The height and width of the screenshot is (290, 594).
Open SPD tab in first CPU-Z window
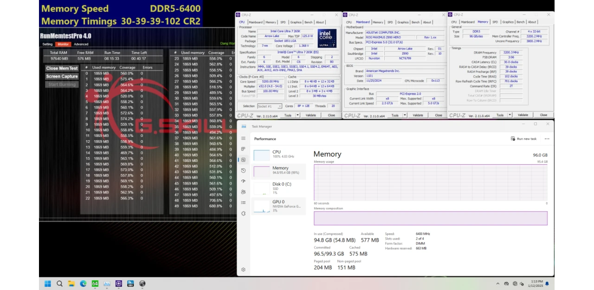[x=283, y=22]
